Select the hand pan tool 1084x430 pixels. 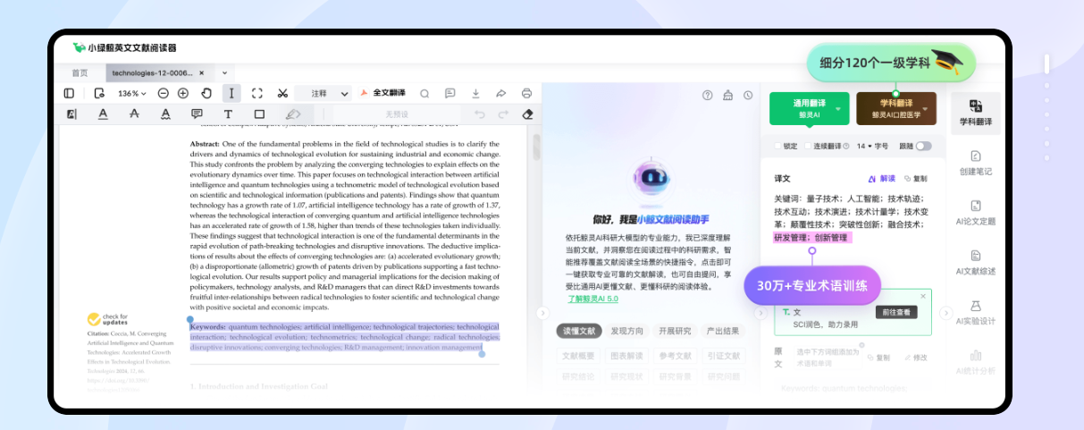click(206, 93)
